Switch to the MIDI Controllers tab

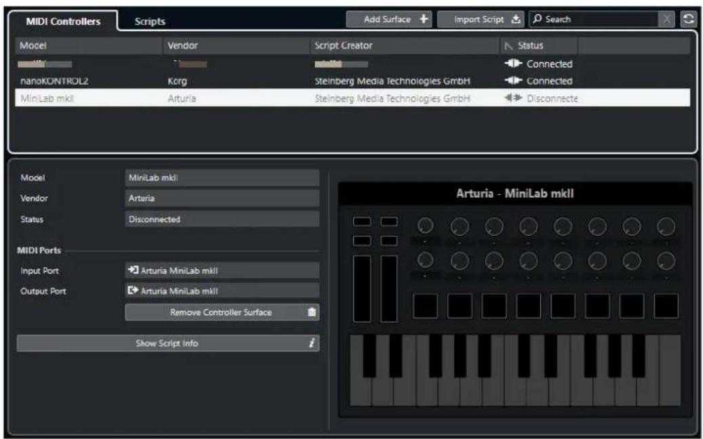pyautogui.click(x=63, y=21)
